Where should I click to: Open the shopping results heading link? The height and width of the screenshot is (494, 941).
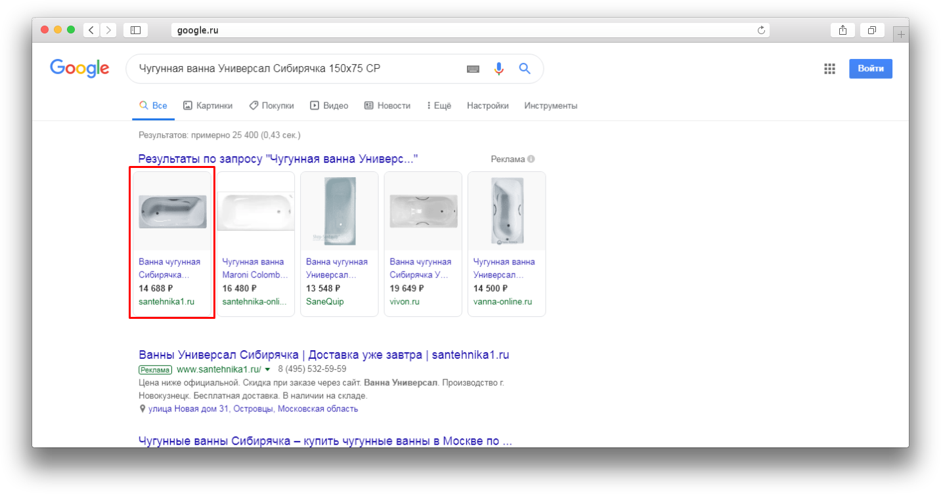278,159
